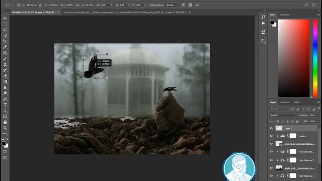Screen dimensions: 322x181
Task: Select the Eraser tool
Action: (x=5, y=76)
